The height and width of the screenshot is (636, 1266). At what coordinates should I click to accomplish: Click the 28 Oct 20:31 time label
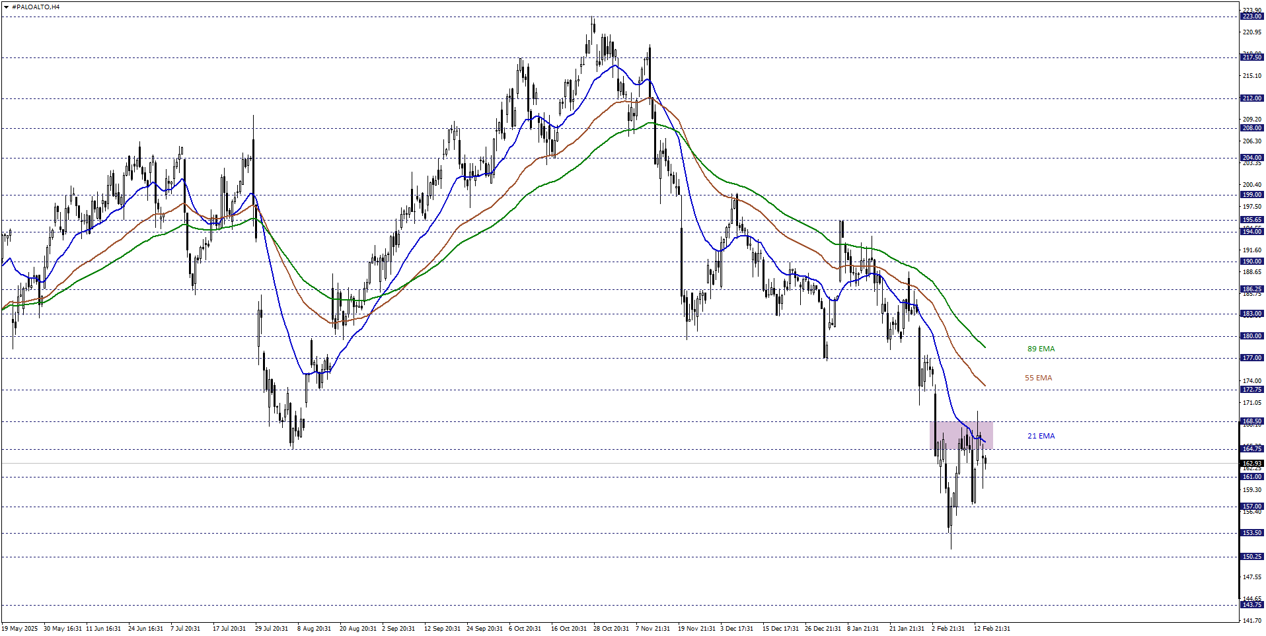click(611, 629)
